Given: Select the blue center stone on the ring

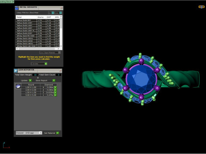Looking at the screenshot, I should point(141,80).
